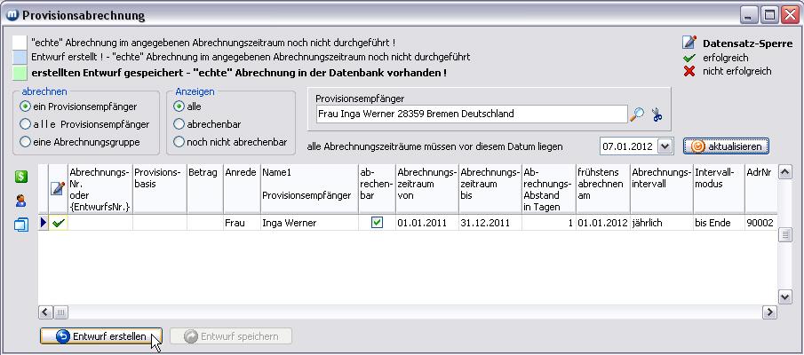Click the horizontal scrollbar right arrow
804x355 pixels.
[x=770, y=312]
